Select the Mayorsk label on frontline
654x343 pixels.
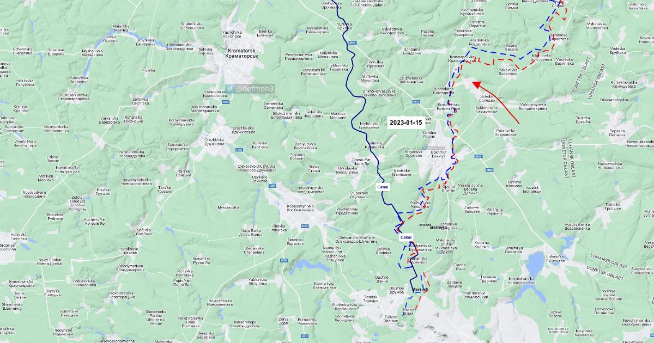tap(420, 289)
